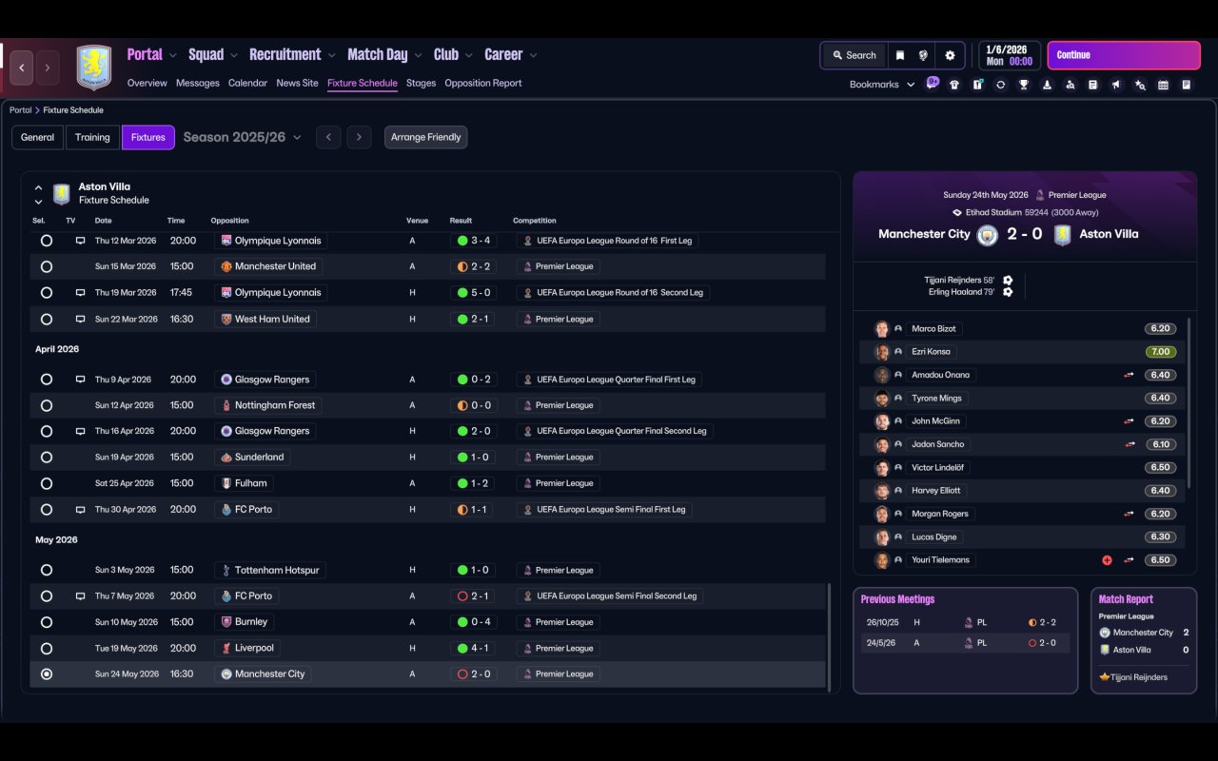Viewport: 1218px width, 761px height.
Task: Click TV icon for Sun 22 Mar West Ham
Action: [80, 320]
